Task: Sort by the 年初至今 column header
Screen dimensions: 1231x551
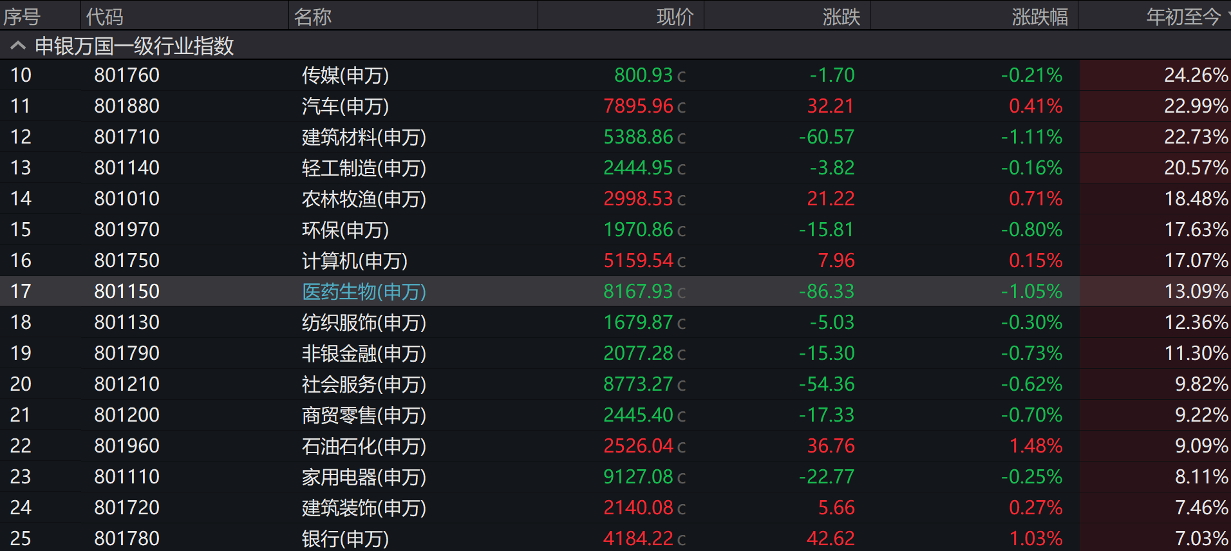Action: [x=1183, y=17]
